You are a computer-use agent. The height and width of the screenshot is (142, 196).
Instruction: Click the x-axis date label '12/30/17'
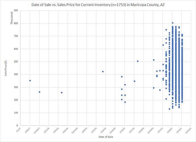pos(37,131)
